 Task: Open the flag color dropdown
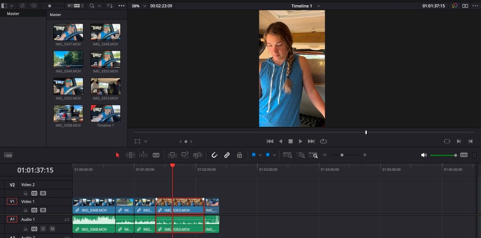click(x=261, y=155)
